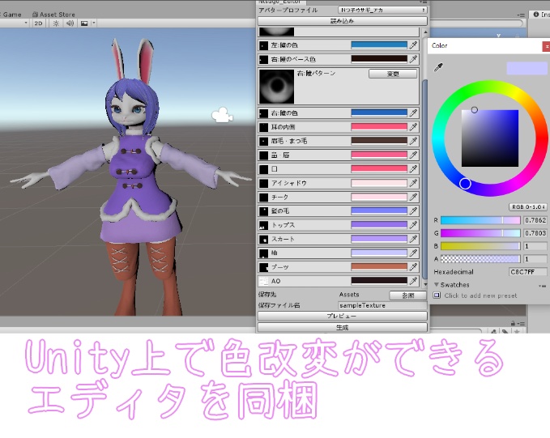This screenshot has width=550, height=438.
Task: Click saturation-brightness square in color picker
Action: (x=490, y=138)
